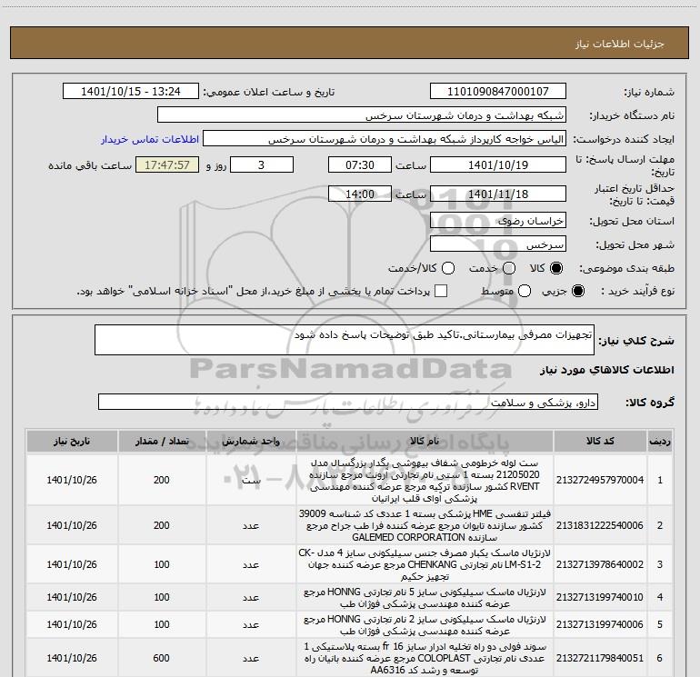Click the buyer organization name field
This screenshot has height=677, width=700.
click(362, 115)
